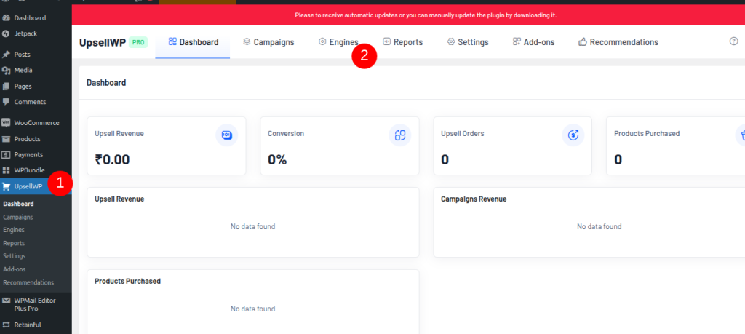This screenshot has height=334, width=745.
Task: Click the Reports tab icon
Action: [387, 41]
